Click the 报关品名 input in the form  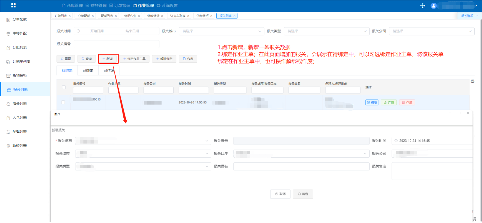point(301,166)
